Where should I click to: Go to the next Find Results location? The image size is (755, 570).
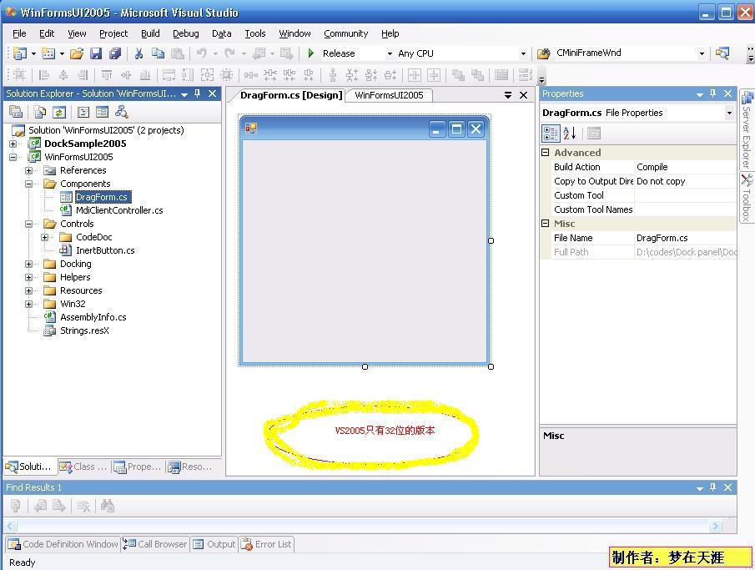[x=59, y=506]
